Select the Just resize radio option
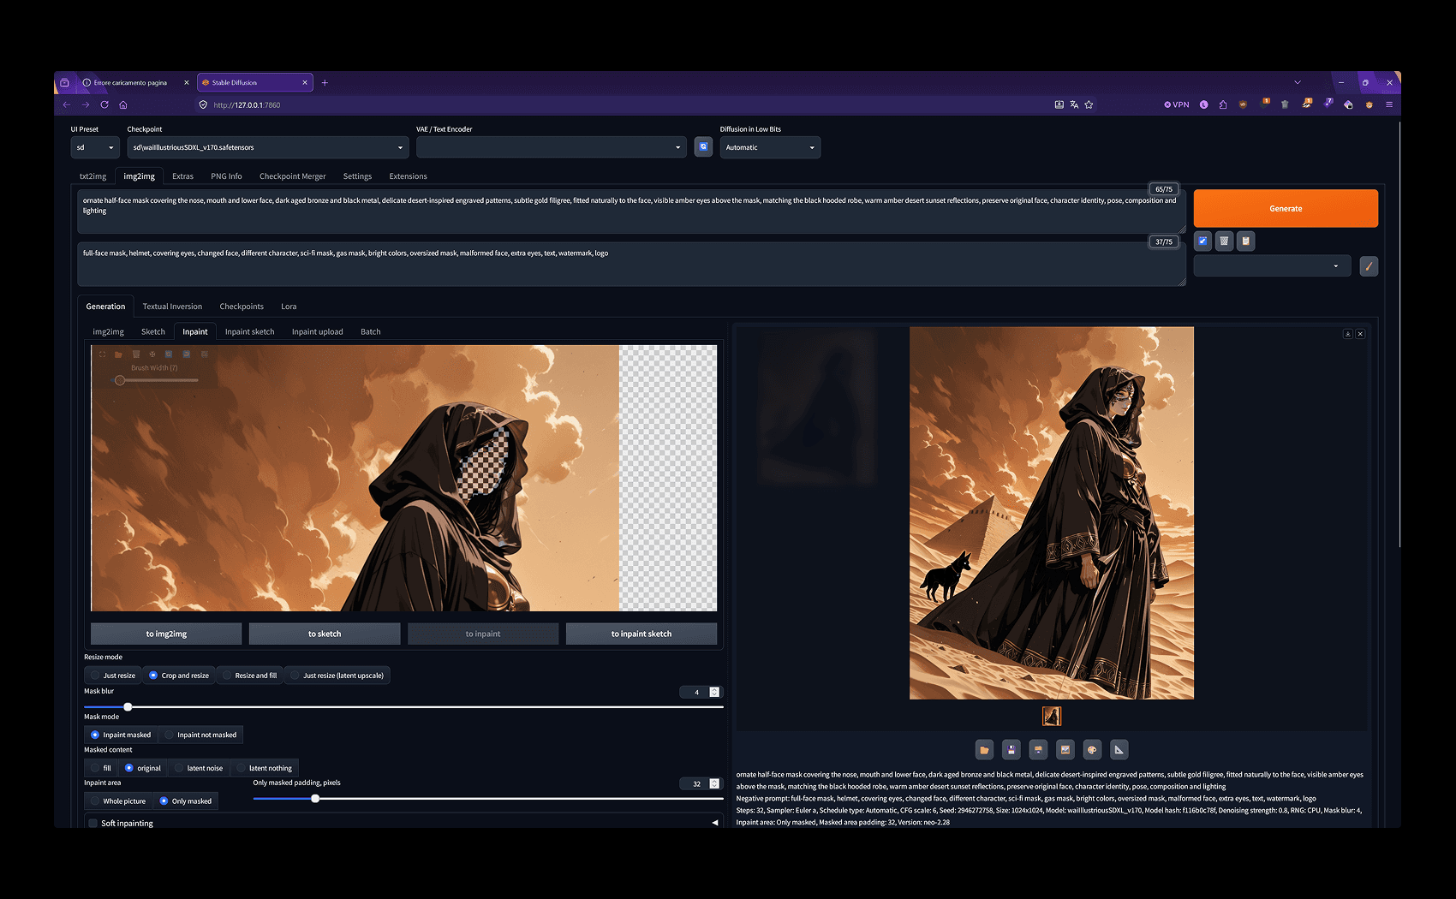 (113, 676)
